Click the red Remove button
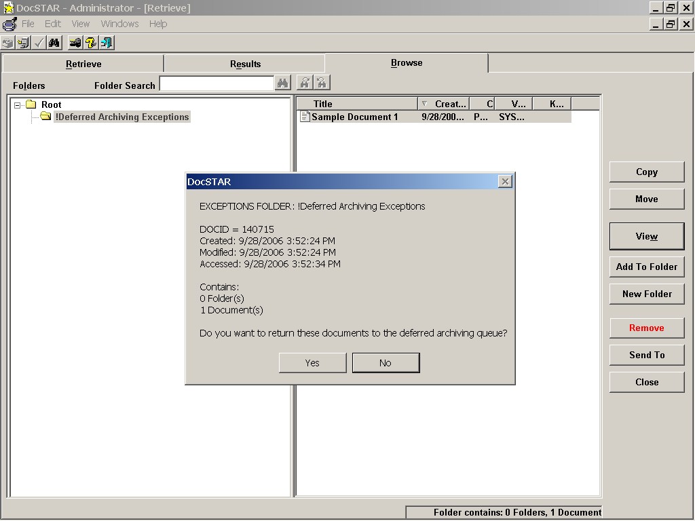695x521 pixels. point(647,328)
